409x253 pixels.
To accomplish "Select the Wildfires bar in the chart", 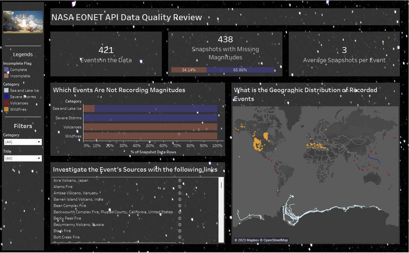I will (x=150, y=136).
